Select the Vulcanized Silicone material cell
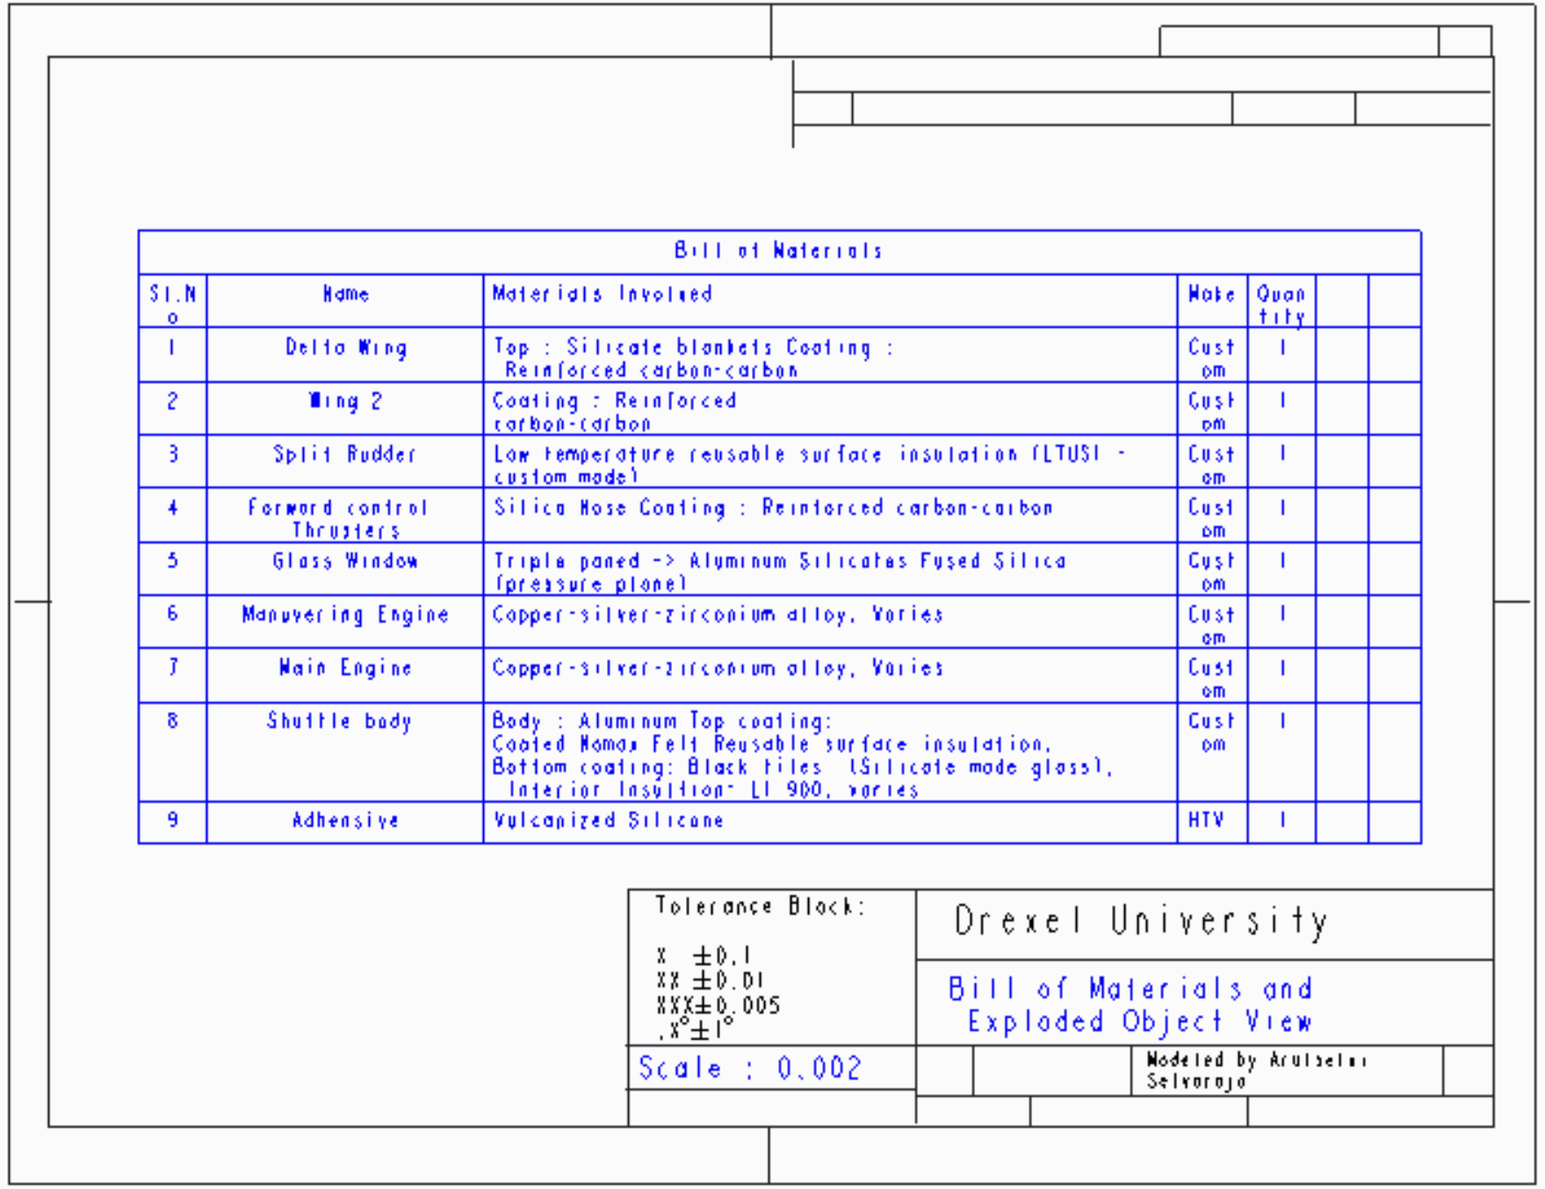 click(608, 821)
